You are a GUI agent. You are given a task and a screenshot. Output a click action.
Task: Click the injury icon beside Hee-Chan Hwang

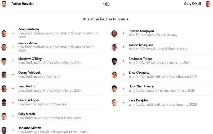tap(123, 88)
